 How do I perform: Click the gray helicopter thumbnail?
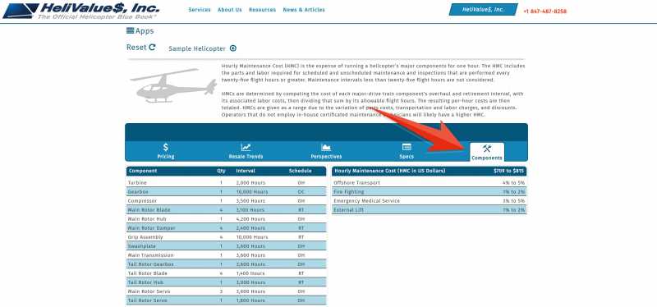pyautogui.click(x=173, y=85)
